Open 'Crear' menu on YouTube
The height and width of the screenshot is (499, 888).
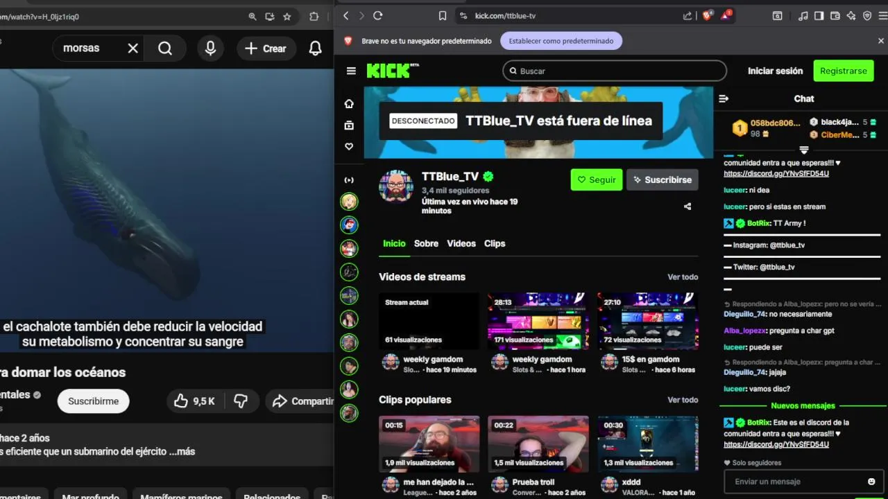coord(266,48)
